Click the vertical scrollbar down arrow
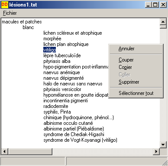Screen dimensions: 168x166 (163, 145)
